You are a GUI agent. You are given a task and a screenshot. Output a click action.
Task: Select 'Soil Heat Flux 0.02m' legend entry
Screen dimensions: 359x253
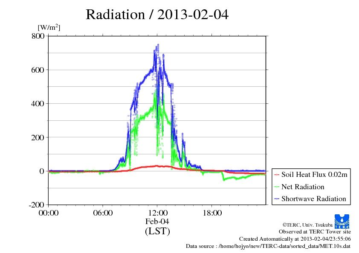point(314,175)
